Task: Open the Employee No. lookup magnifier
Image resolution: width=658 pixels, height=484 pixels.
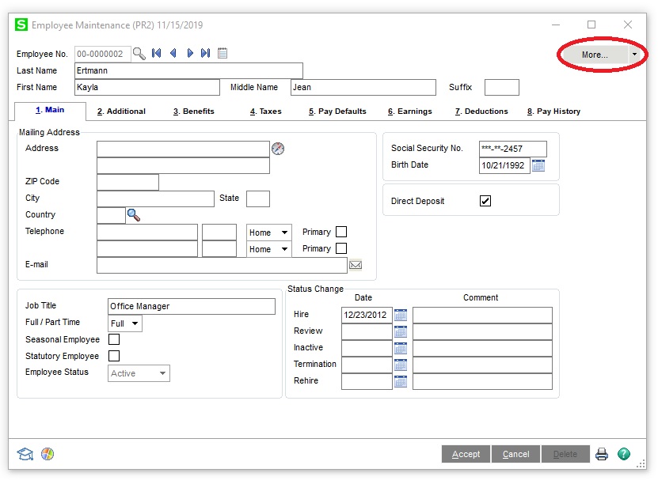Action: pos(139,54)
